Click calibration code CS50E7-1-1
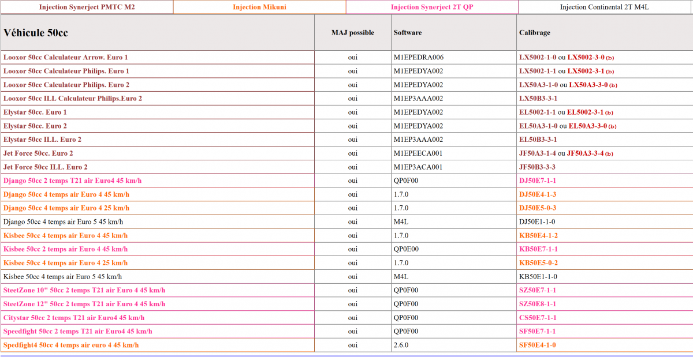The height and width of the screenshot is (357, 693). (538, 318)
